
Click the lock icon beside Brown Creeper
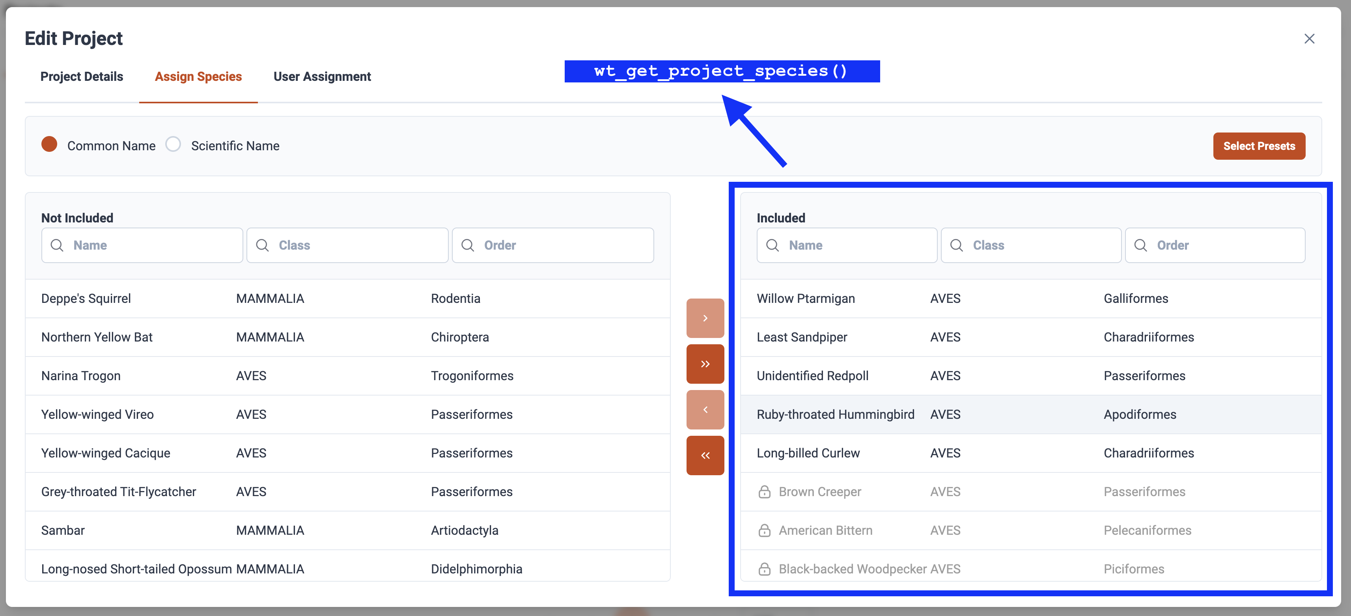pos(764,492)
